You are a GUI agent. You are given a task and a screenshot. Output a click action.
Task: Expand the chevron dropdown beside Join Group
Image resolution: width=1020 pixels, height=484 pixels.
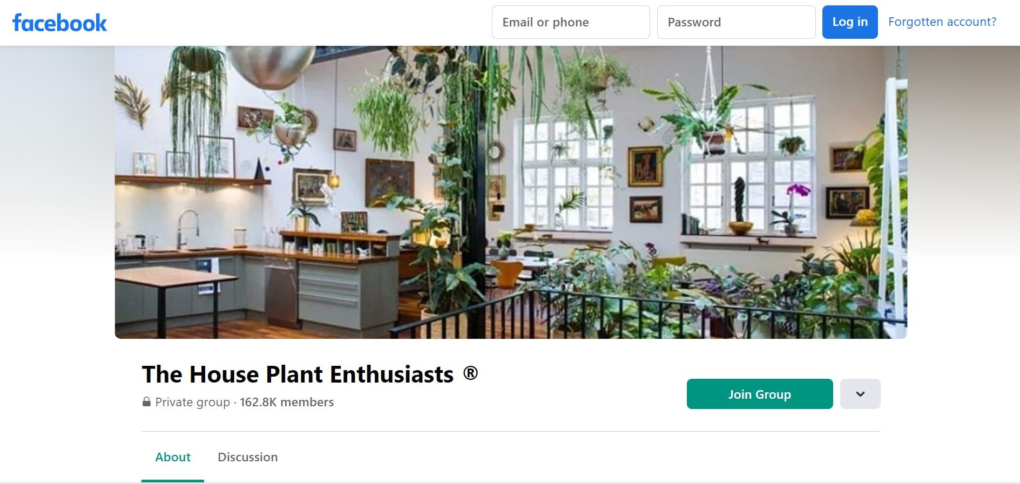pyautogui.click(x=860, y=394)
